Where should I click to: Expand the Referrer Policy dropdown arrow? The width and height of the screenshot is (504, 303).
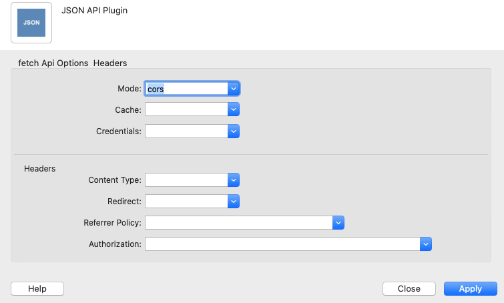coord(338,223)
